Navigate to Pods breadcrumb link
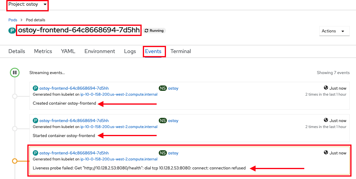356x179 pixels. tap(13, 20)
